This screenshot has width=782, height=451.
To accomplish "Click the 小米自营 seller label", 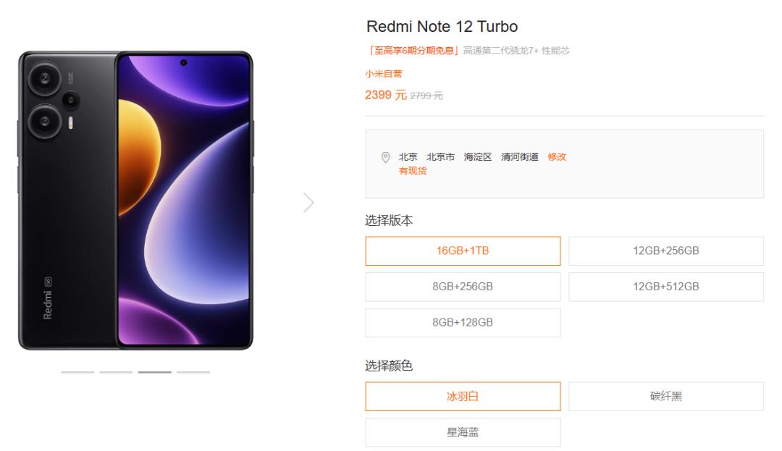I will coord(384,74).
